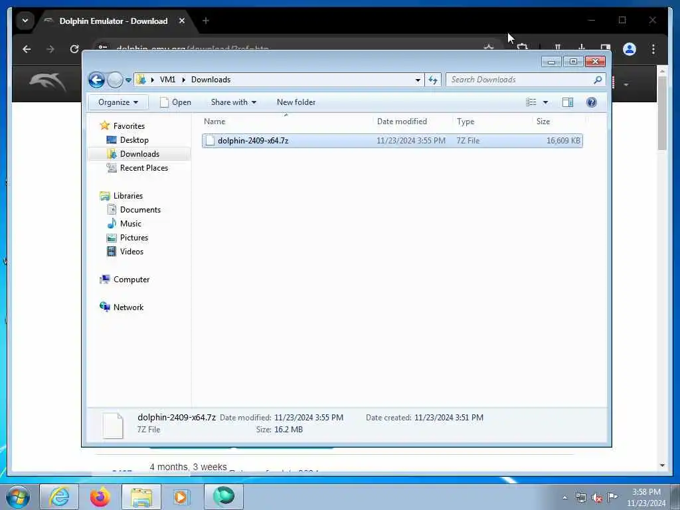Sort by Type column header
The image size is (680, 510).
point(492,122)
